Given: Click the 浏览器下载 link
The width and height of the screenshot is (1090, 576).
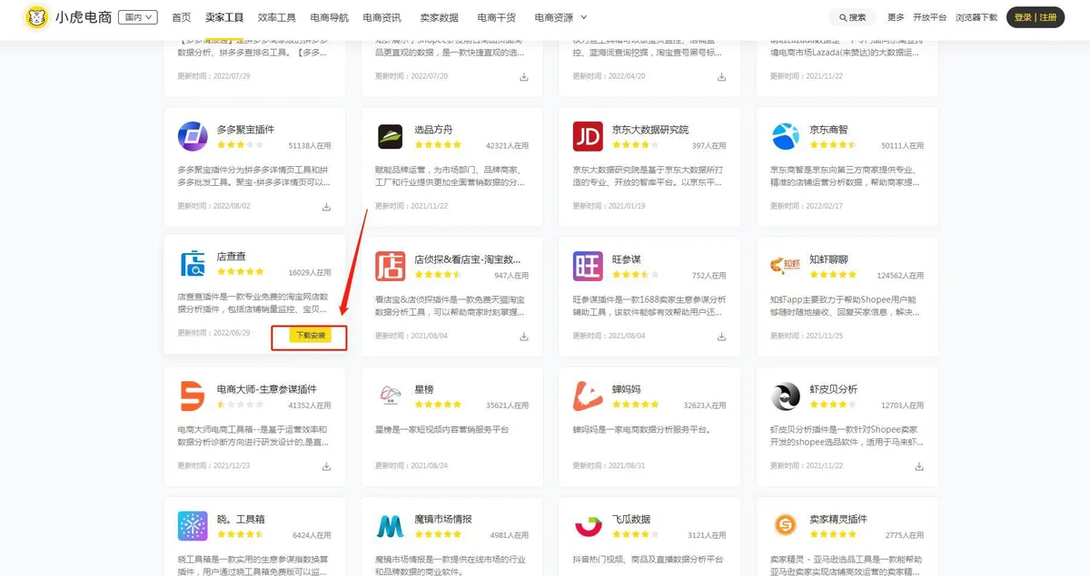Looking at the screenshot, I should click(976, 17).
